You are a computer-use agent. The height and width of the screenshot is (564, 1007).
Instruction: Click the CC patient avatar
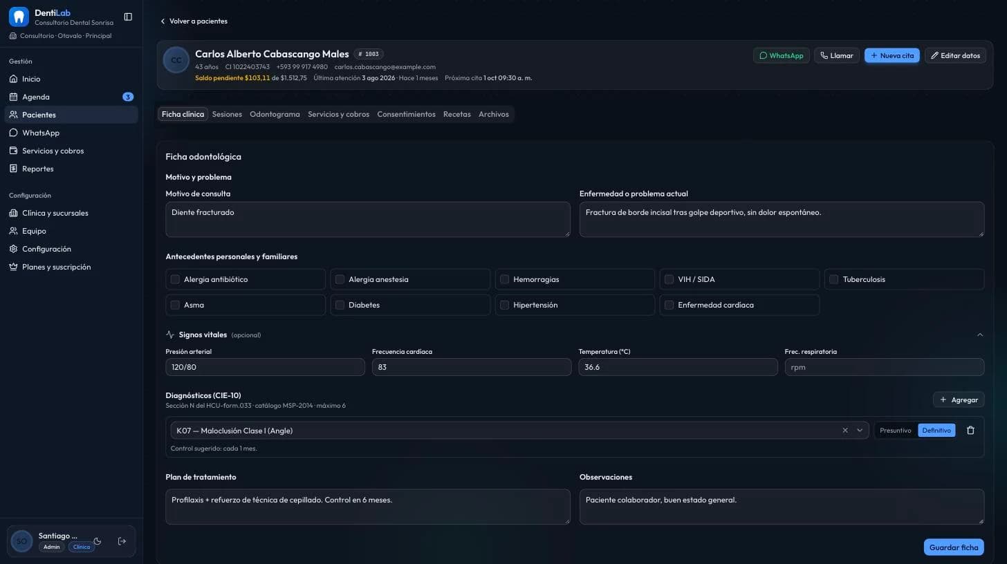click(x=176, y=60)
